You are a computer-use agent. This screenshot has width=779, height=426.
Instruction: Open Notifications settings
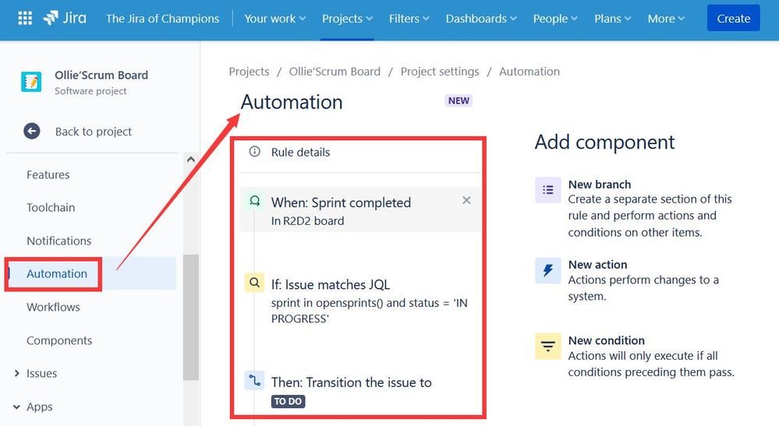pyautogui.click(x=59, y=241)
